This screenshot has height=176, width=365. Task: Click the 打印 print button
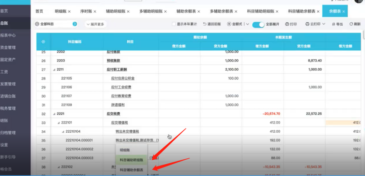pos(291,24)
